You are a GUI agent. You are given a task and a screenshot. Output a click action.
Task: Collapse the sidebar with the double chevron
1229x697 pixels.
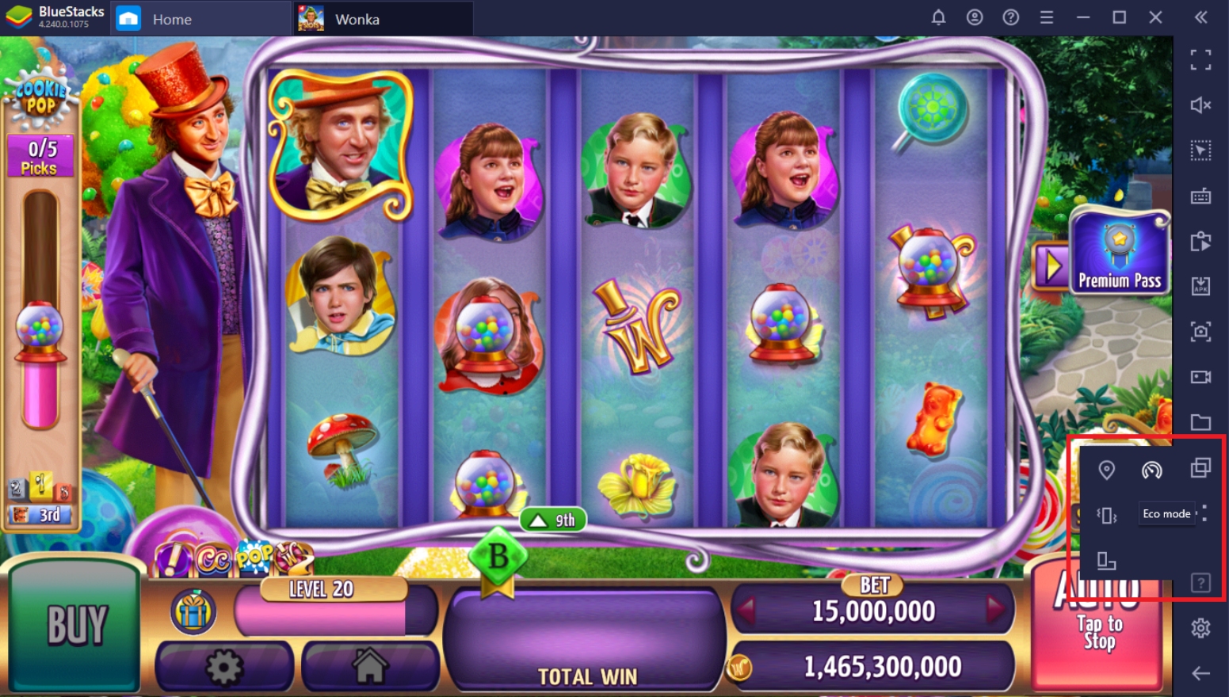point(1200,17)
